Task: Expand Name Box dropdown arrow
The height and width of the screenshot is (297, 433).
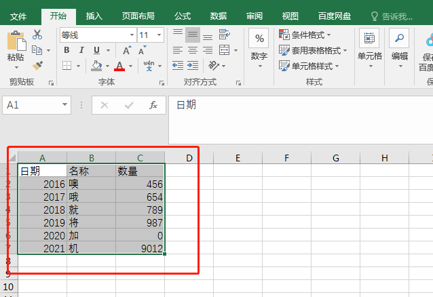Action: click(64, 104)
